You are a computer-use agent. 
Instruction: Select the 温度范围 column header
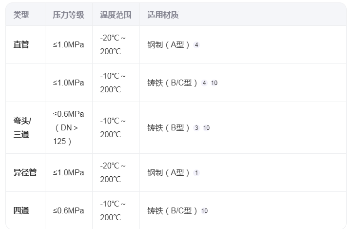point(116,15)
